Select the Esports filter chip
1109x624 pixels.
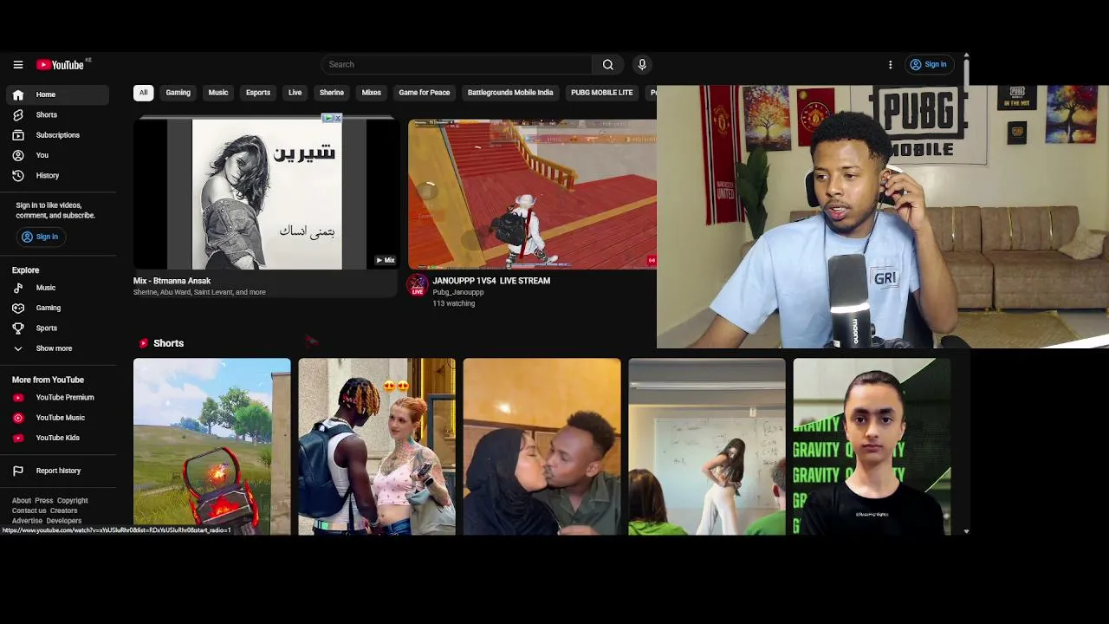click(x=258, y=93)
